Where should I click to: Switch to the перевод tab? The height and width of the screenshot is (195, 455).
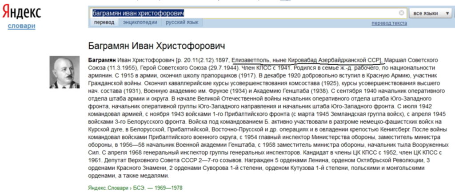[104, 23]
